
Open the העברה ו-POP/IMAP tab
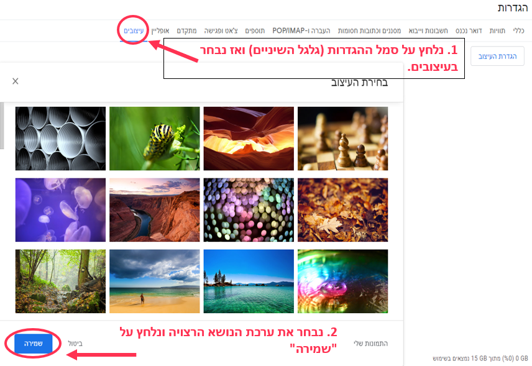pos(301,31)
